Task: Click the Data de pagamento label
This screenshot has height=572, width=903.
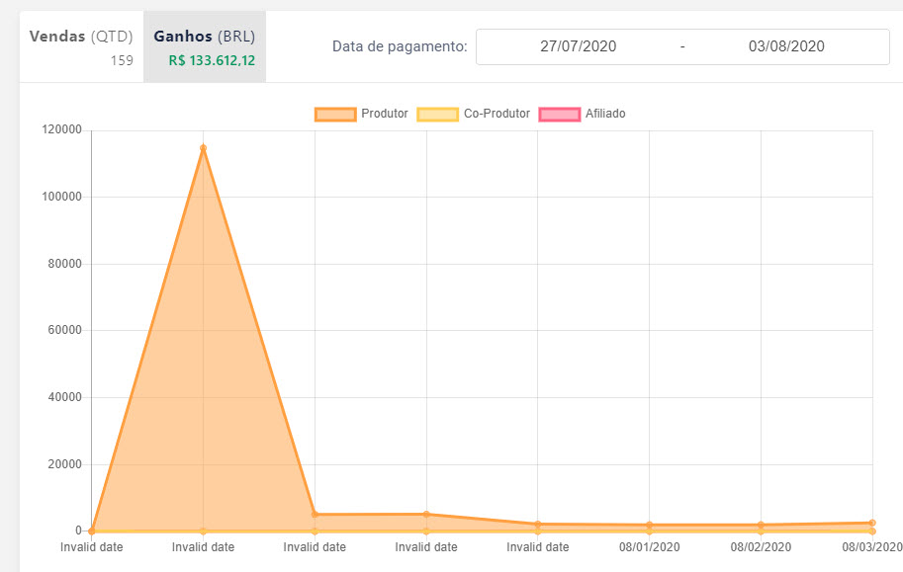Action: (x=400, y=46)
